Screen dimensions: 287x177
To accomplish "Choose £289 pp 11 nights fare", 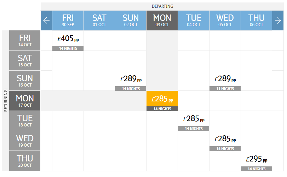I will [x=225, y=81].
